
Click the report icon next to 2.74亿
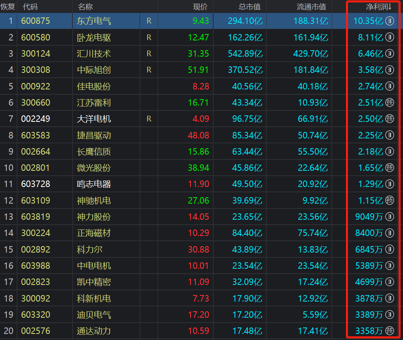click(x=390, y=86)
